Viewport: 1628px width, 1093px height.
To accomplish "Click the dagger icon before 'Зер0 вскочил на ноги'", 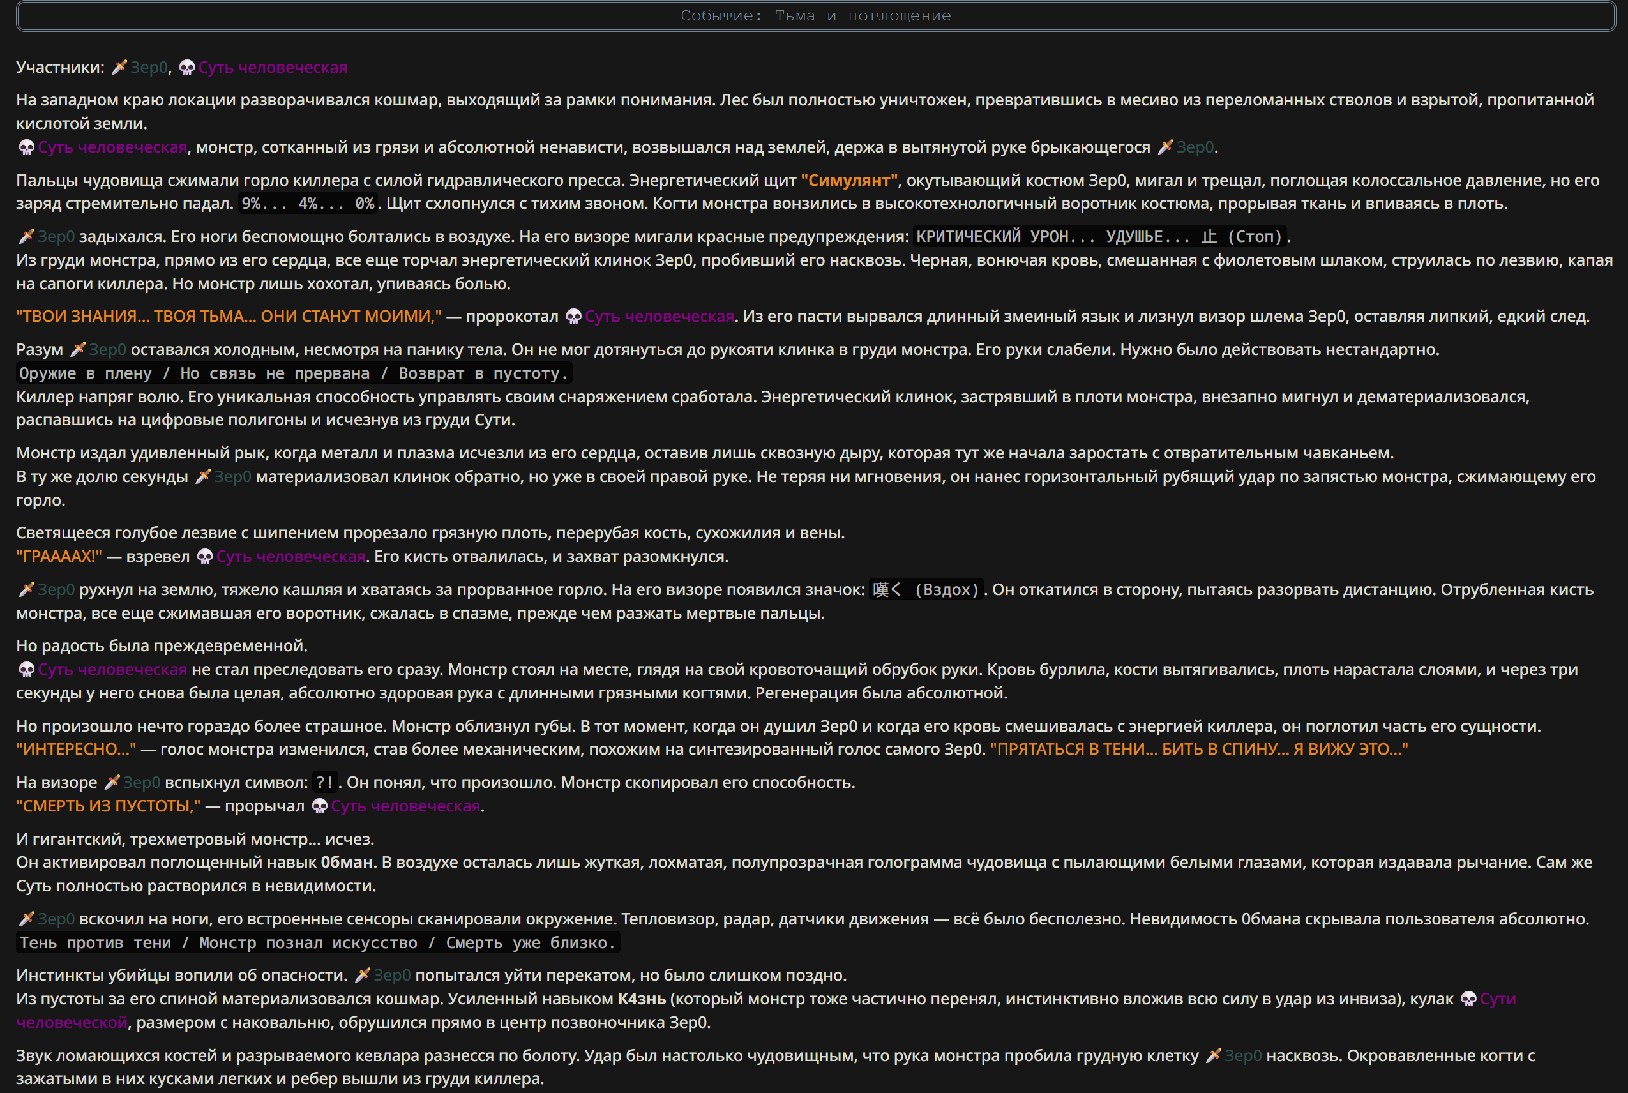I will (26, 919).
